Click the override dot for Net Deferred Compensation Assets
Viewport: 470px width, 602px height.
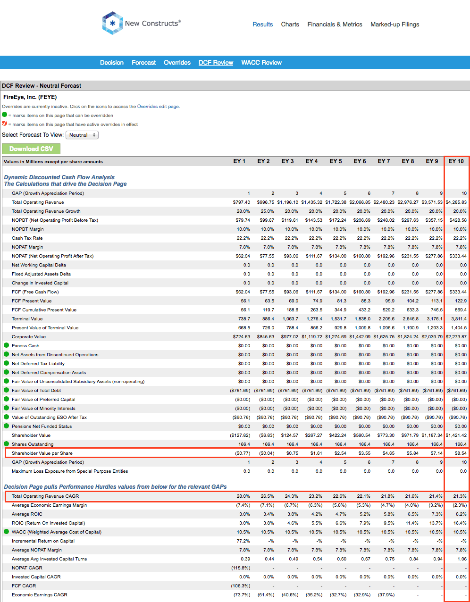(6, 372)
